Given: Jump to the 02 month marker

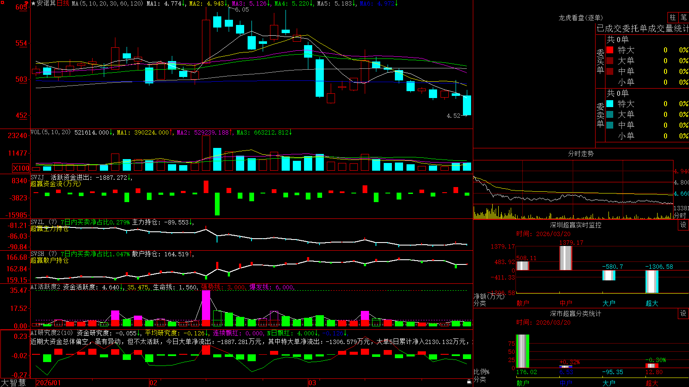Looking at the screenshot, I should (153, 383).
